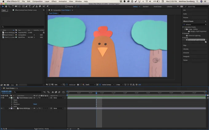Select the Puppet Pin tool
The width and height of the screenshot is (209, 130).
47,6
